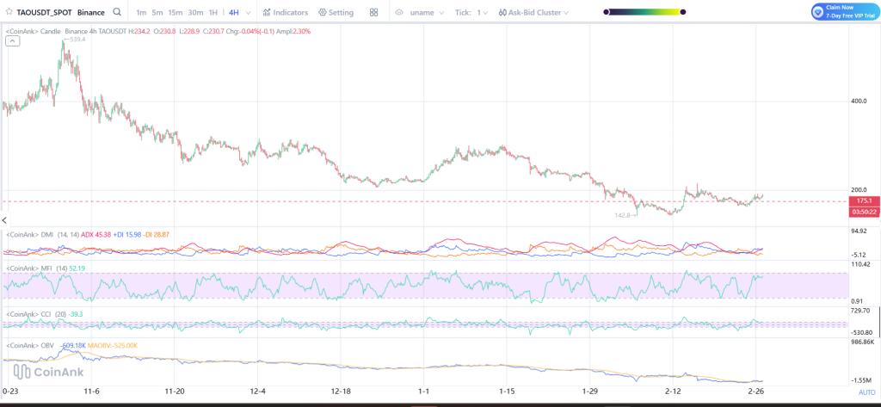Select the 1m timeframe
Viewport: 881px width, 407px height.
click(x=141, y=13)
